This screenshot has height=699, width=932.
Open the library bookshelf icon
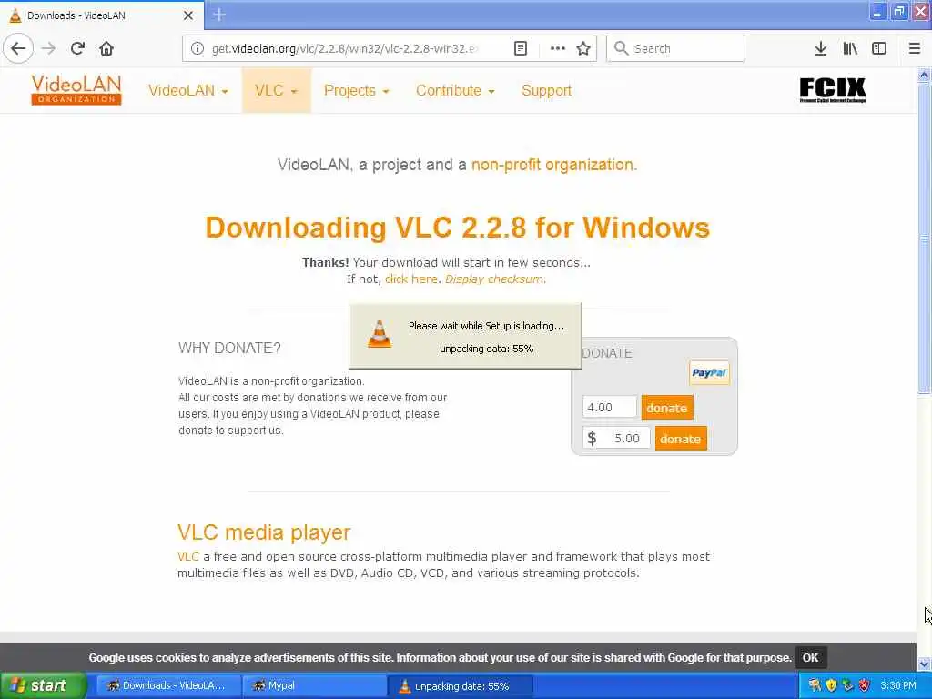point(850,48)
